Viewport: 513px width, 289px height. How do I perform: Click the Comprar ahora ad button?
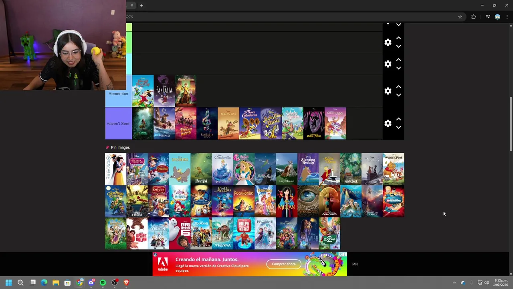(284, 264)
